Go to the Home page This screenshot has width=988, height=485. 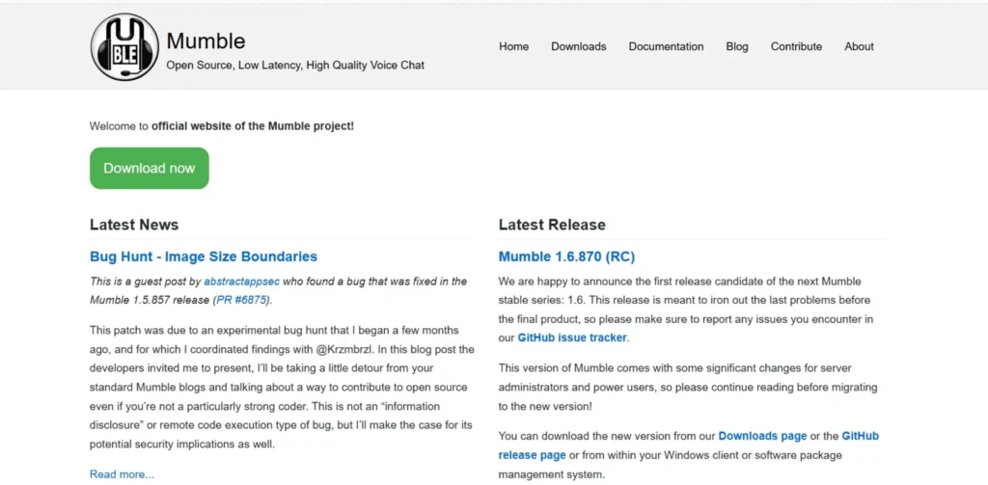pos(513,46)
